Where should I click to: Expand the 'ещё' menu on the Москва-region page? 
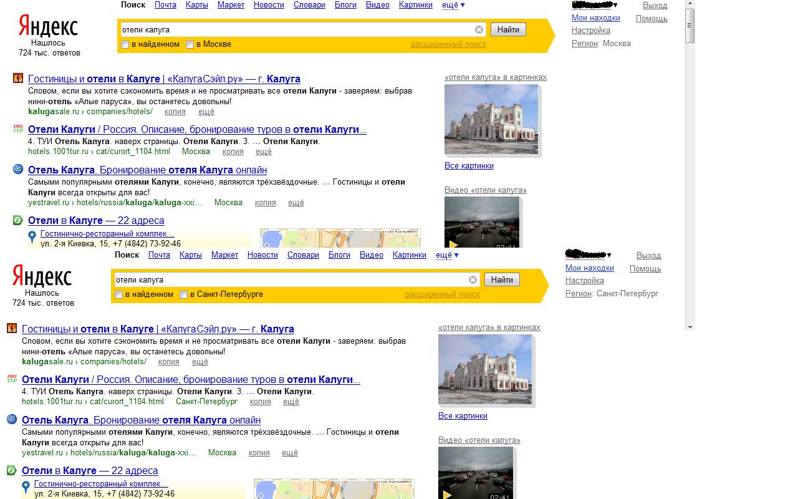pyautogui.click(x=453, y=5)
